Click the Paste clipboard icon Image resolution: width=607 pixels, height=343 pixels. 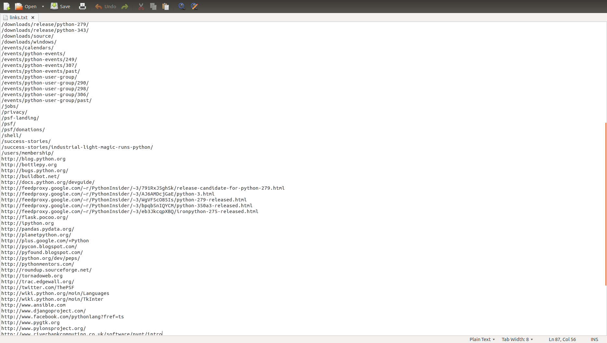coord(166,6)
